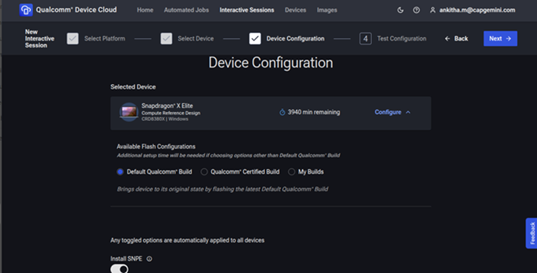Click the Qualcomm Device Cloud logo icon
The image size is (537, 273).
[25, 10]
